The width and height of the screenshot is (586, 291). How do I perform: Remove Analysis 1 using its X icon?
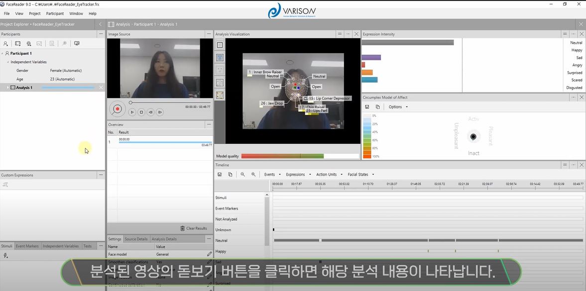pyautogui.click(x=101, y=88)
